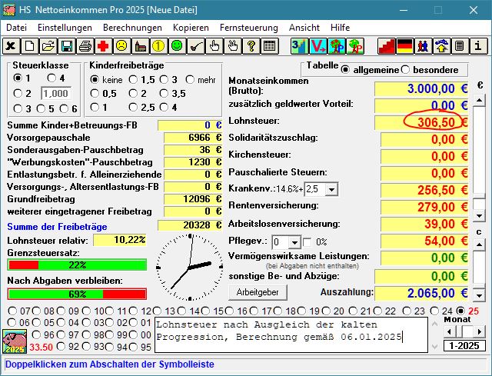Click the Monat slider control
The image size is (492, 376).
(x=463, y=331)
